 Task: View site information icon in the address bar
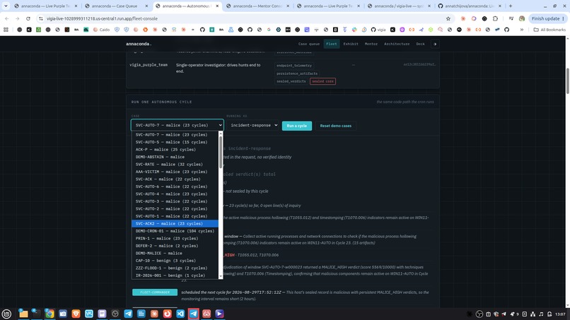41,18
